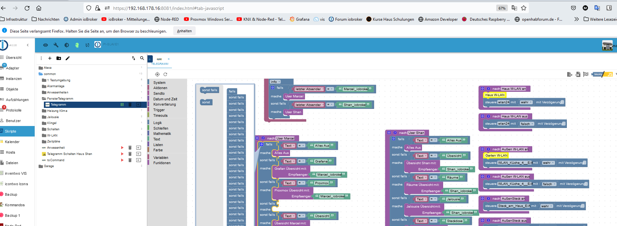The width and height of the screenshot is (617, 226).
Task: Center the Blockly workspace with target icon
Action: [157, 74]
